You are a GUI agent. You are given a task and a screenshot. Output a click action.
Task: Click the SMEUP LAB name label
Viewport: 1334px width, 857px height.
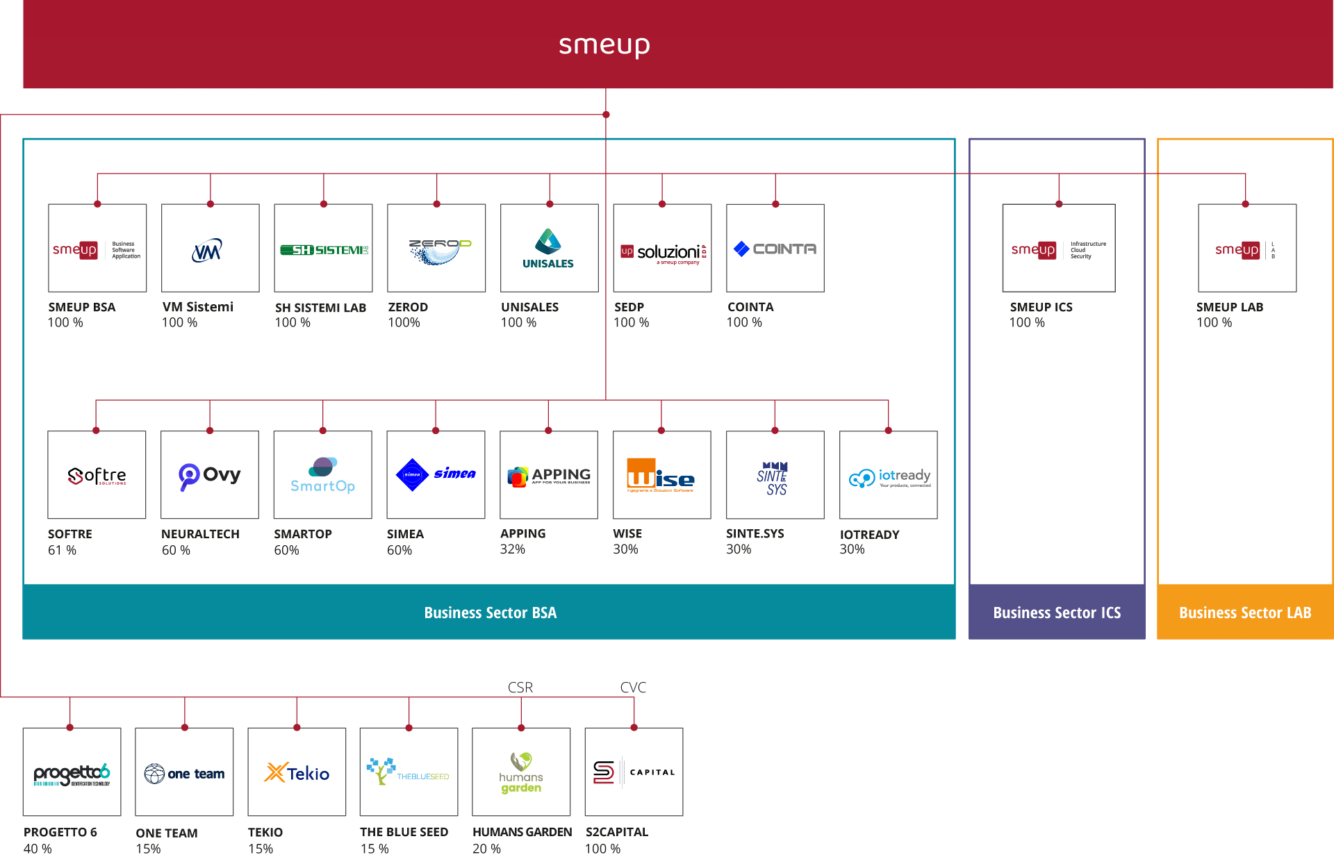pos(1230,307)
